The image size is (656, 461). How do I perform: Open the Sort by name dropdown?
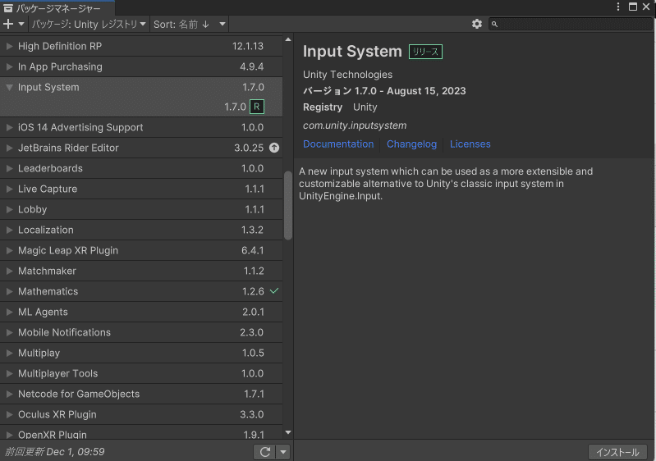click(189, 25)
